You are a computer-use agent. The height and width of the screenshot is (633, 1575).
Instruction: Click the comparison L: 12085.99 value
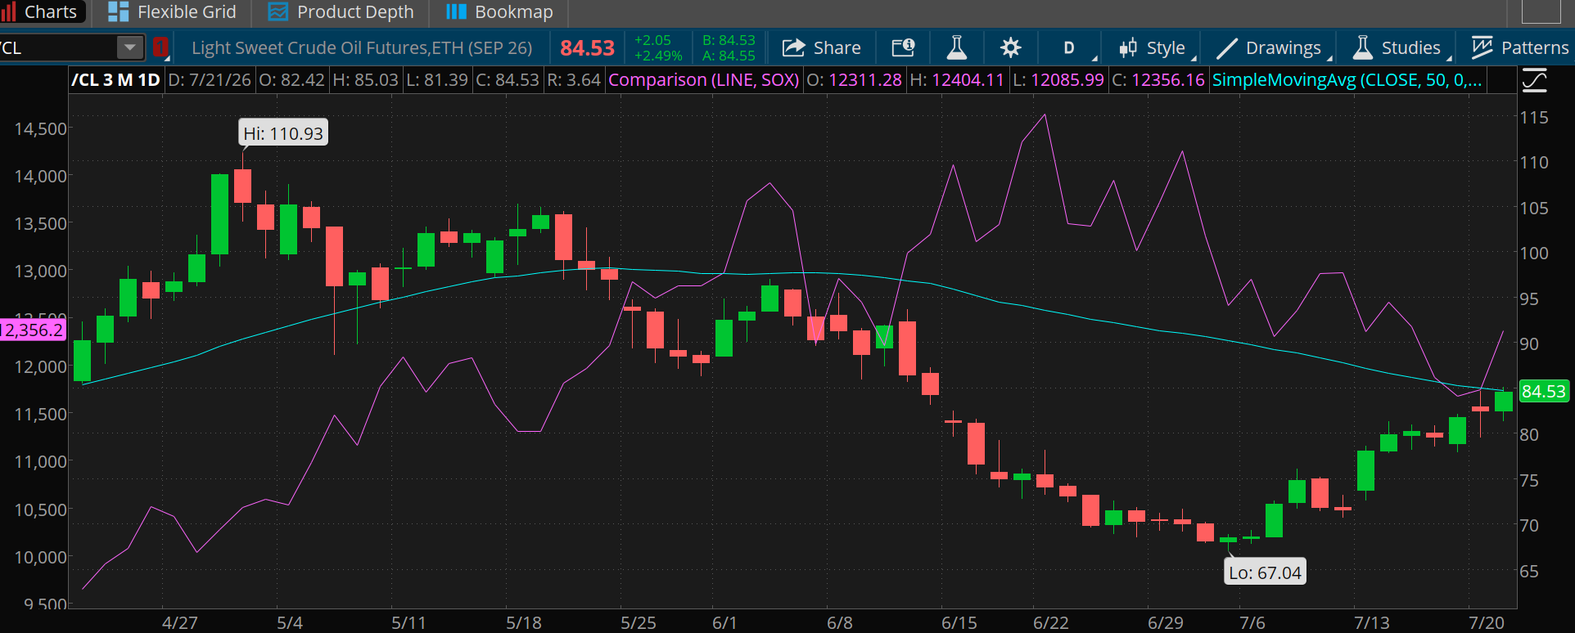tap(1058, 80)
